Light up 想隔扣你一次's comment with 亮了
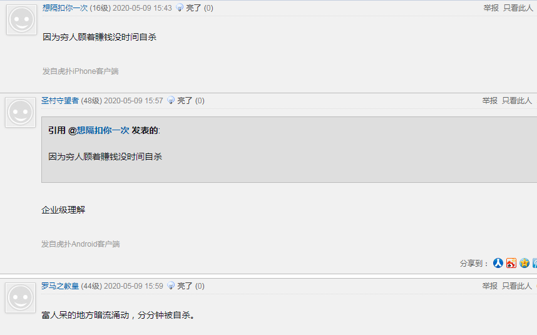This screenshot has height=335, width=537. coord(193,8)
